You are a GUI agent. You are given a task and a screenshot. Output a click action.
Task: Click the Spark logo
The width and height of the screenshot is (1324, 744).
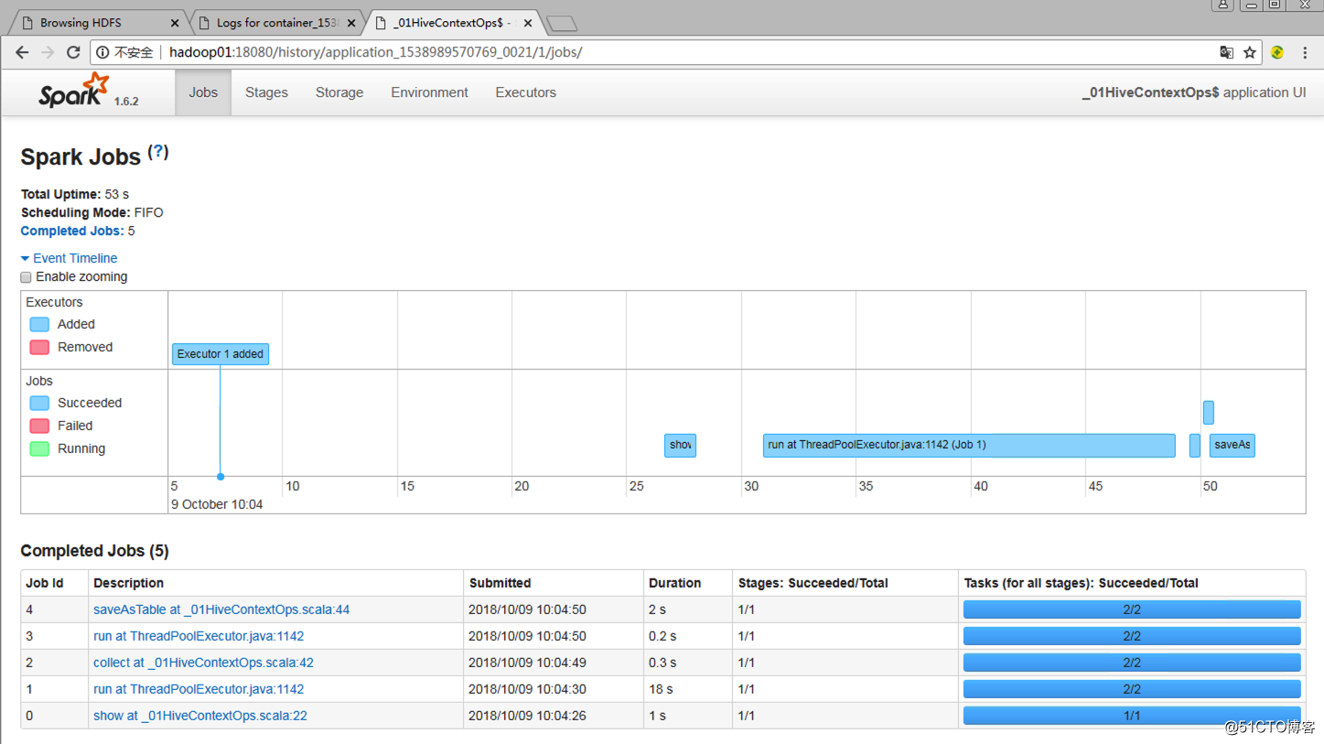point(74,91)
